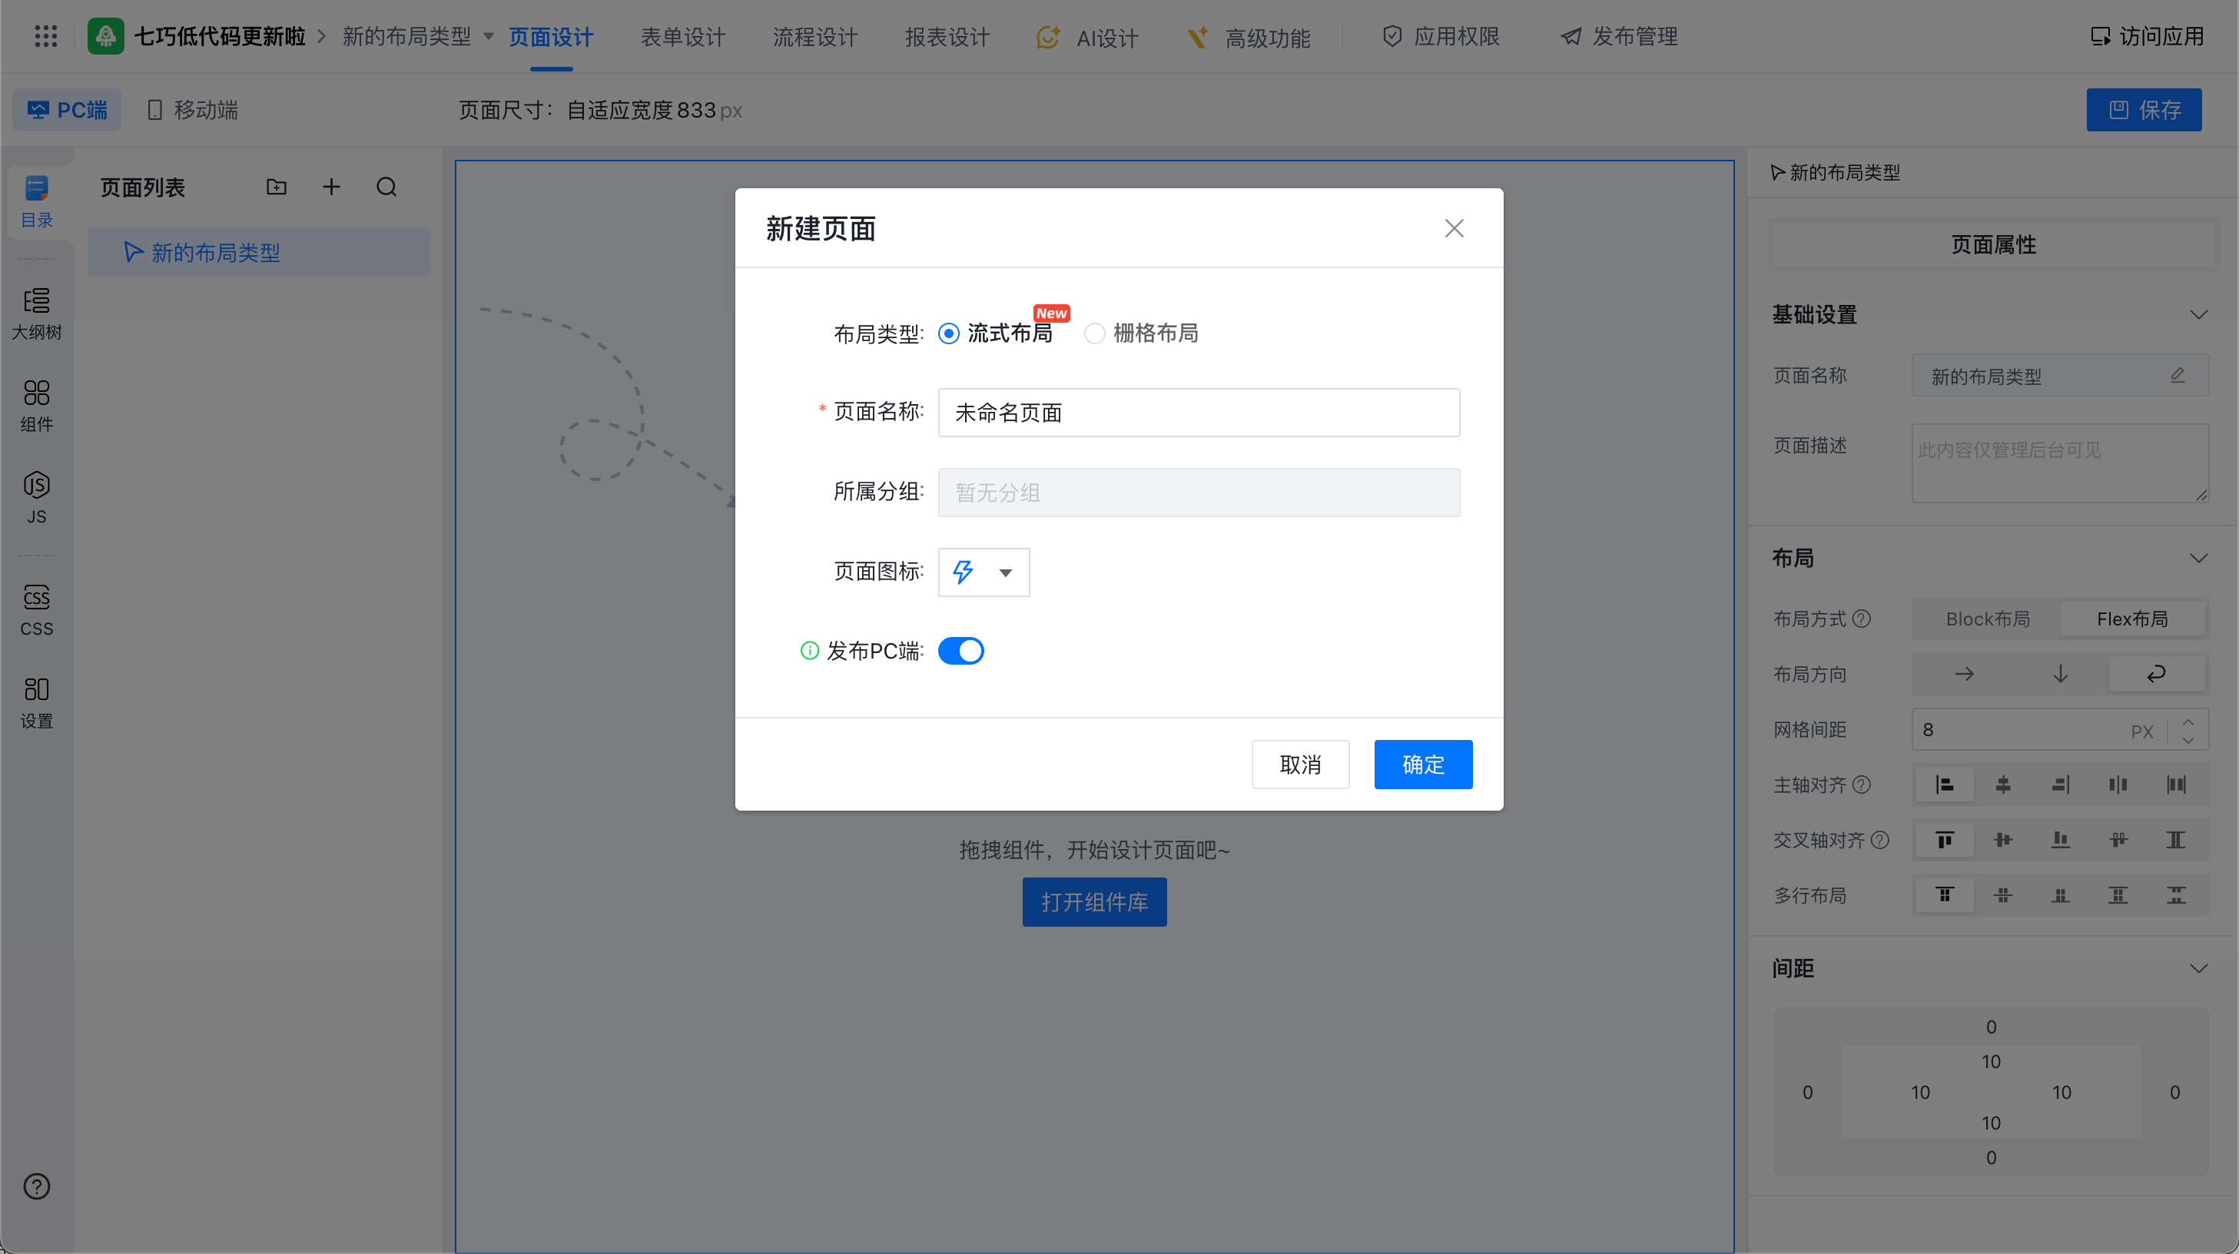Screen dimensions: 2239x1254
Task: Switch to the 流程设计 tab
Action: pos(815,37)
